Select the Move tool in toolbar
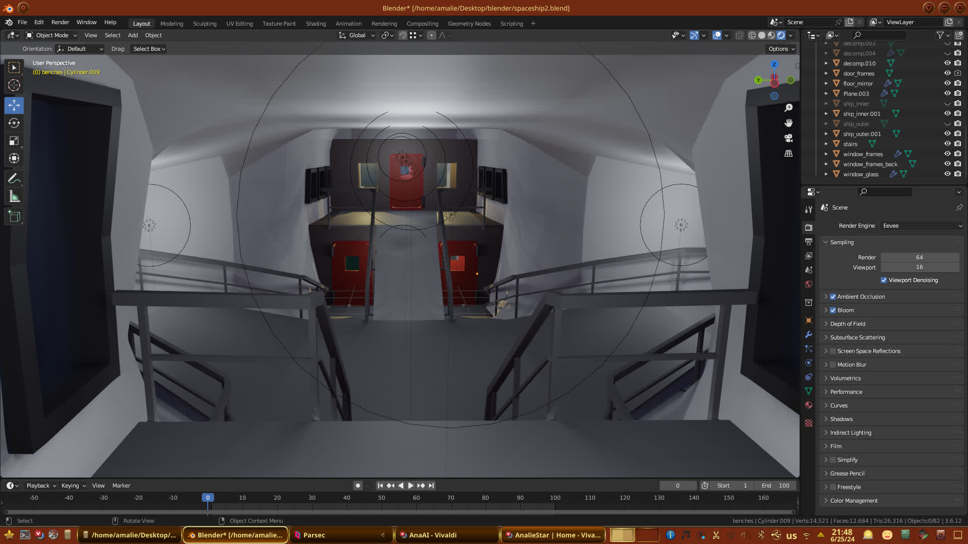The height and width of the screenshot is (544, 968). pos(14,105)
